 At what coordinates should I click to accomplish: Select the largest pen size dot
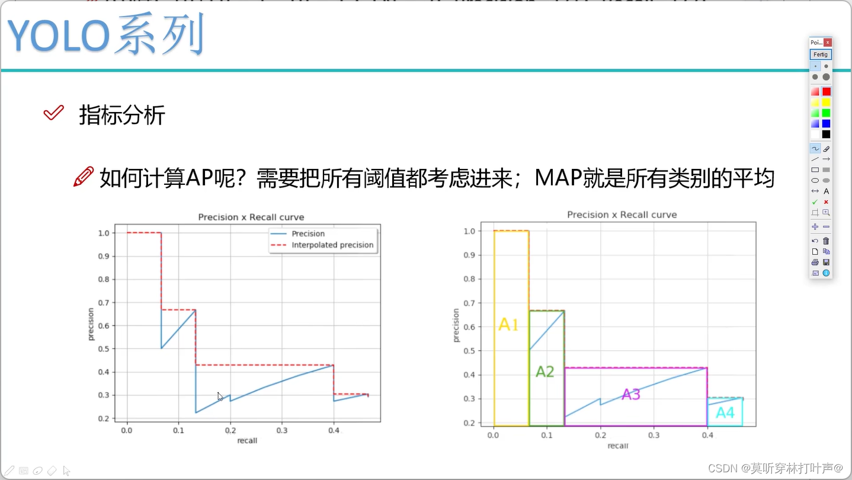click(x=826, y=76)
